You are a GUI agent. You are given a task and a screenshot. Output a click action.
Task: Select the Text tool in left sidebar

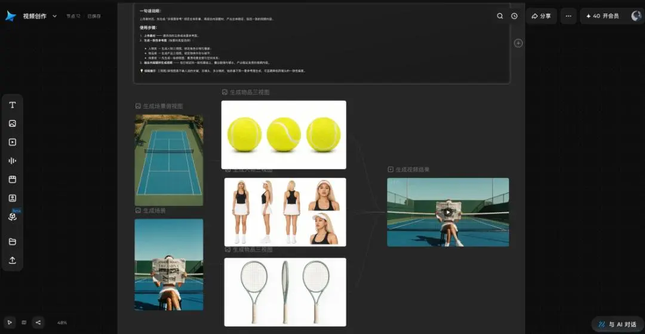click(13, 105)
